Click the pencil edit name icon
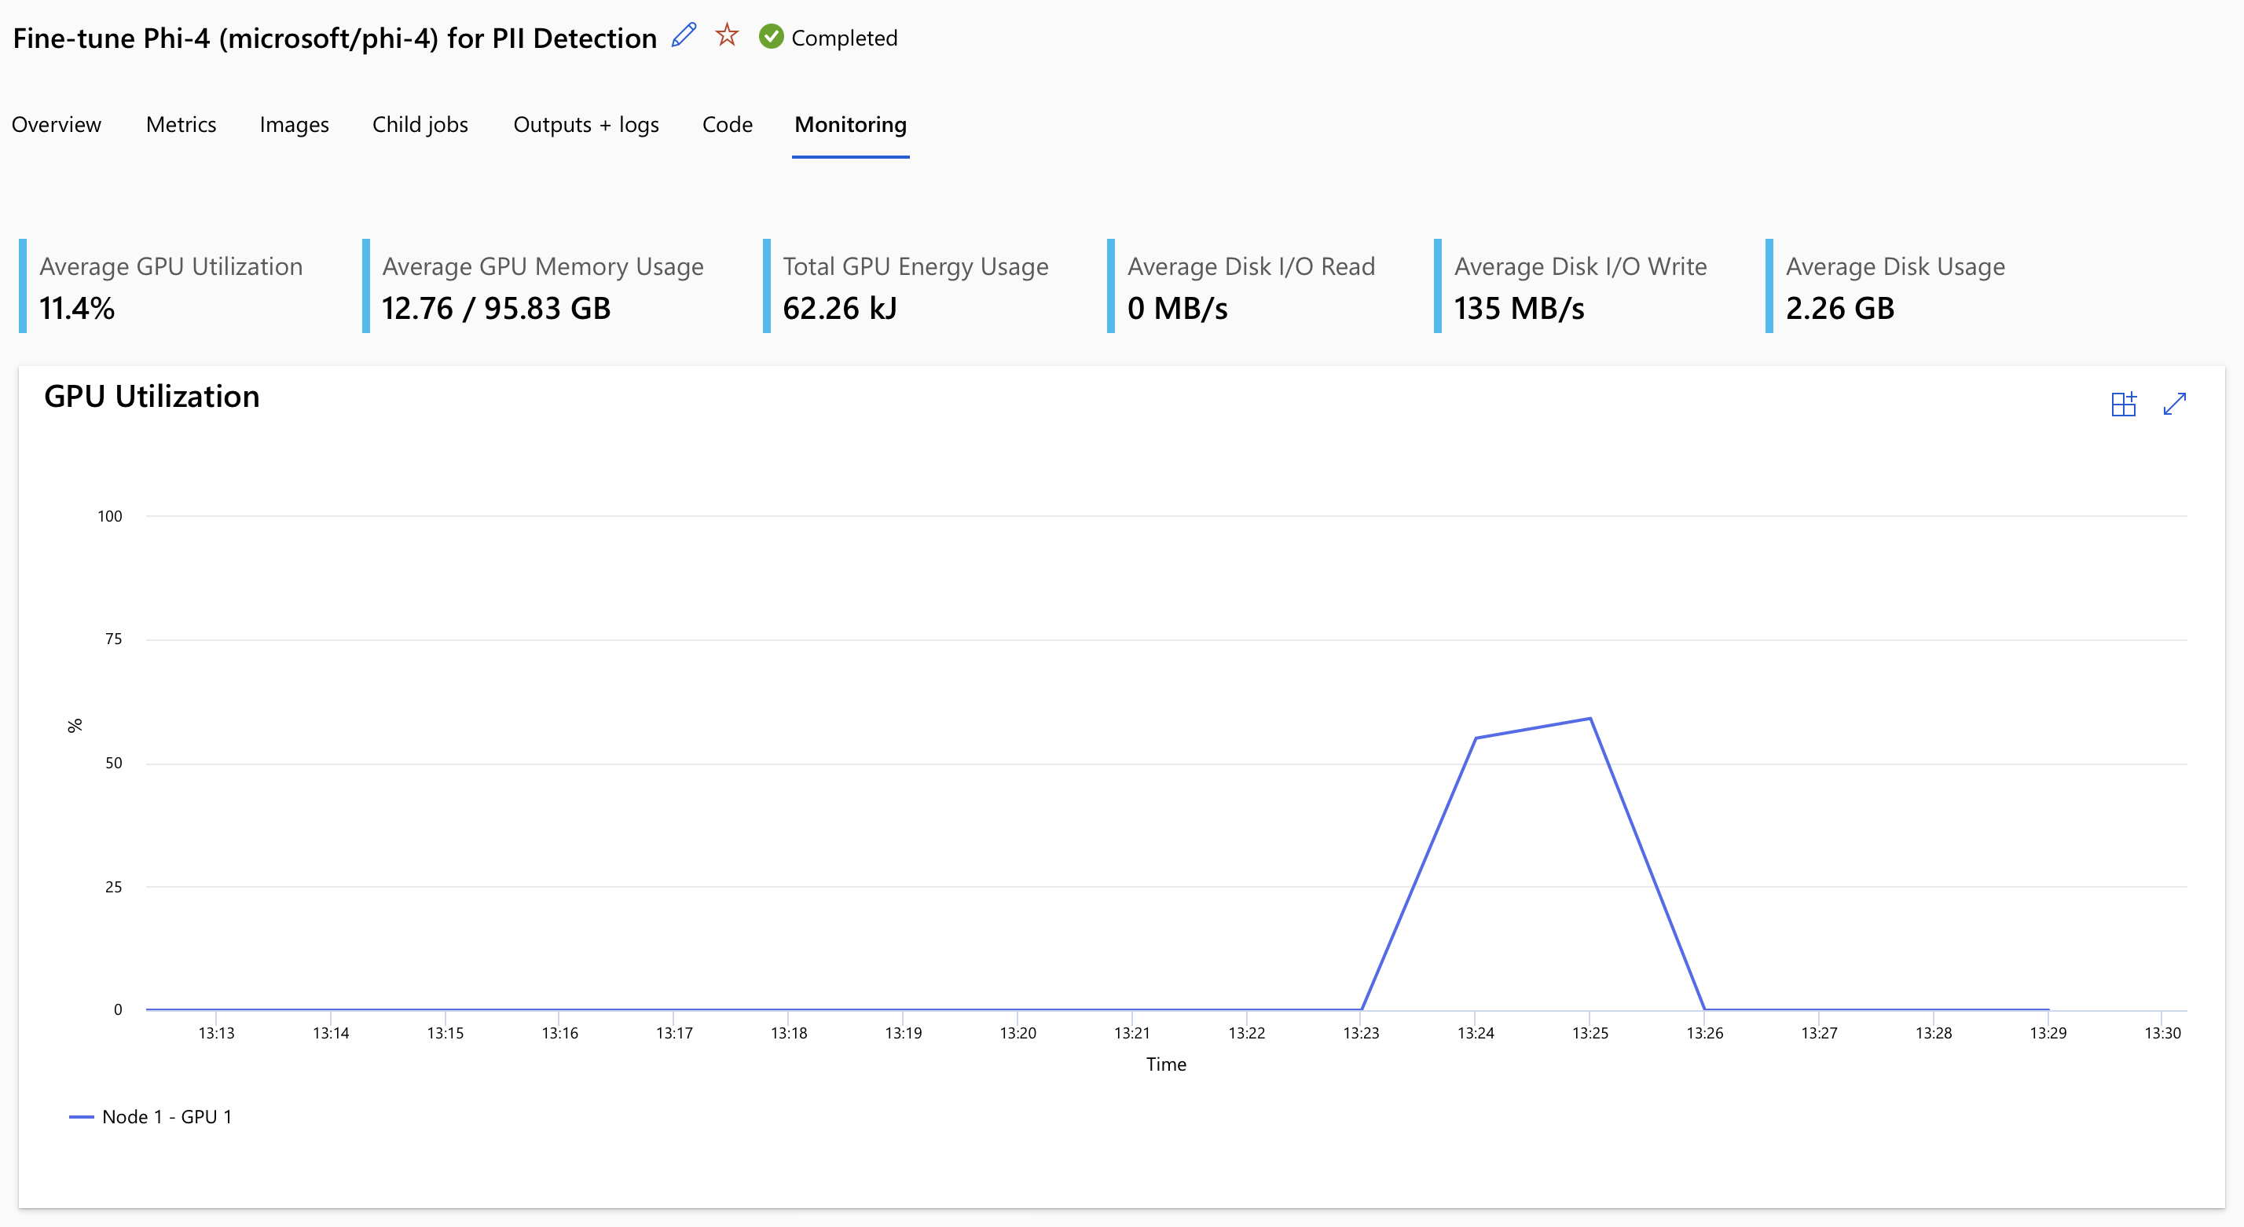This screenshot has height=1227, width=2244. click(x=684, y=35)
